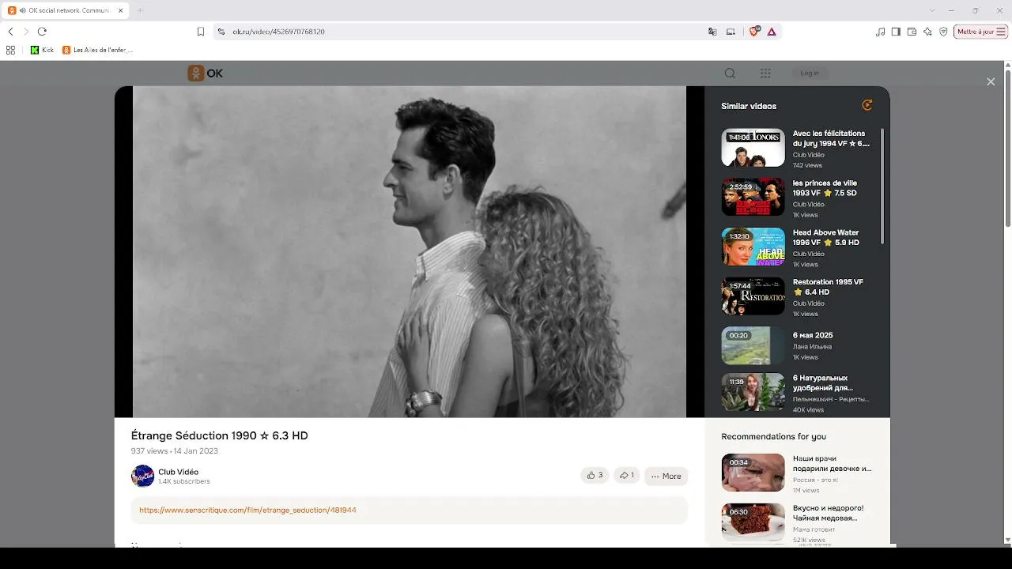Open the music playlist icon in toolbar
This screenshot has height=569, width=1012.
coord(881,32)
